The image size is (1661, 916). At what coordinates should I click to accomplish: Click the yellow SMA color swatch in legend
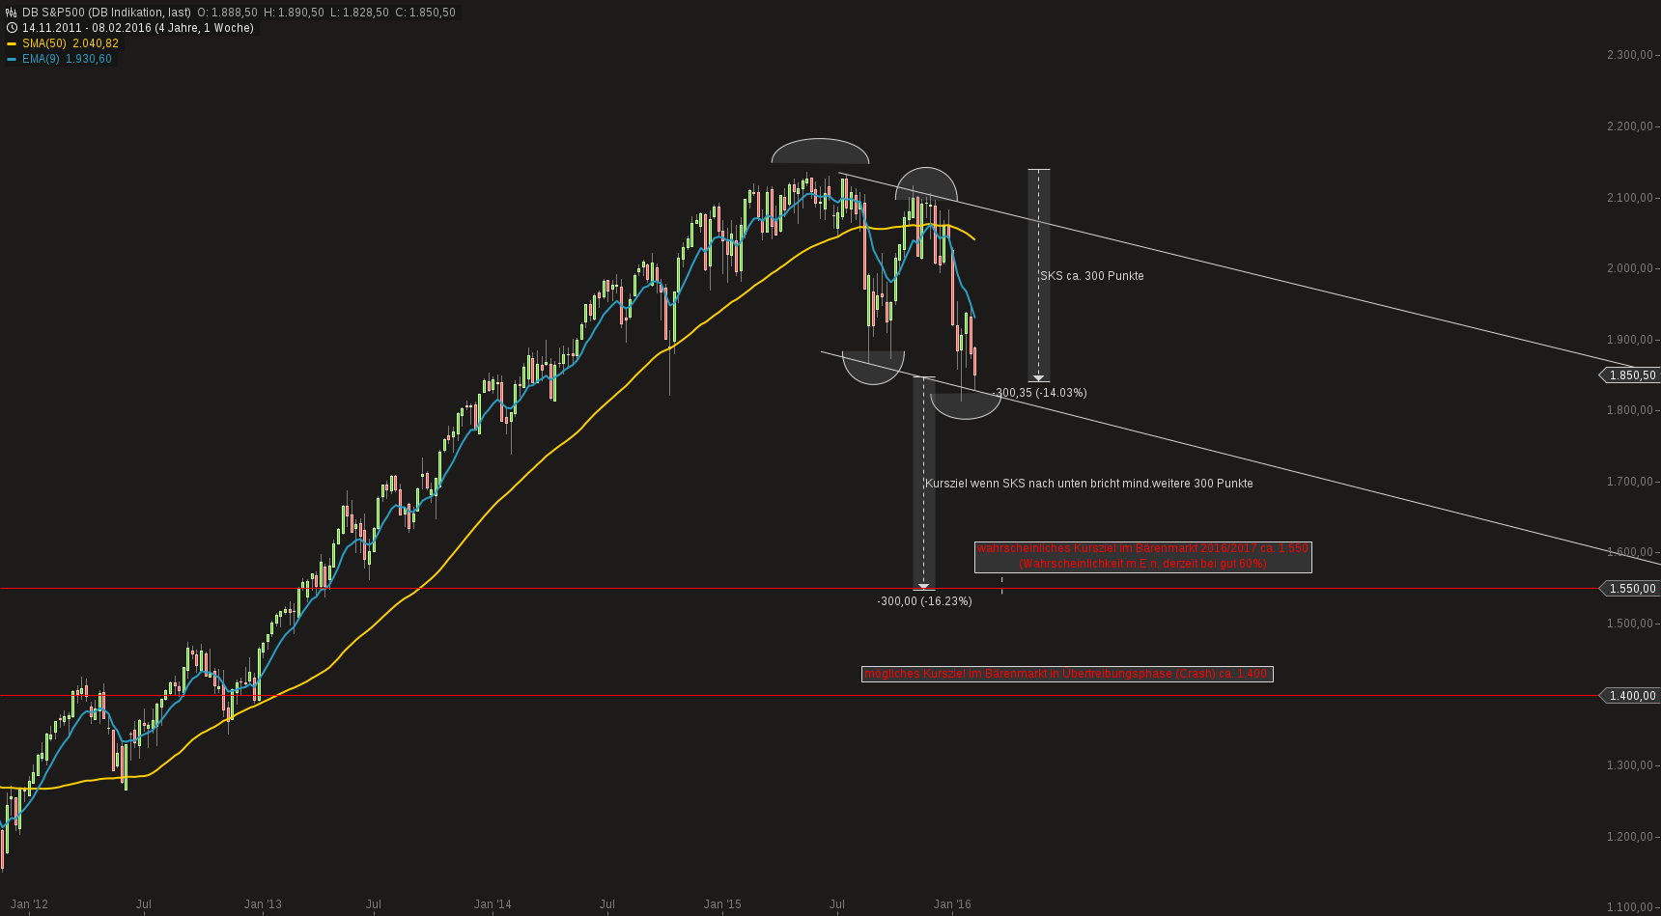coord(14,43)
